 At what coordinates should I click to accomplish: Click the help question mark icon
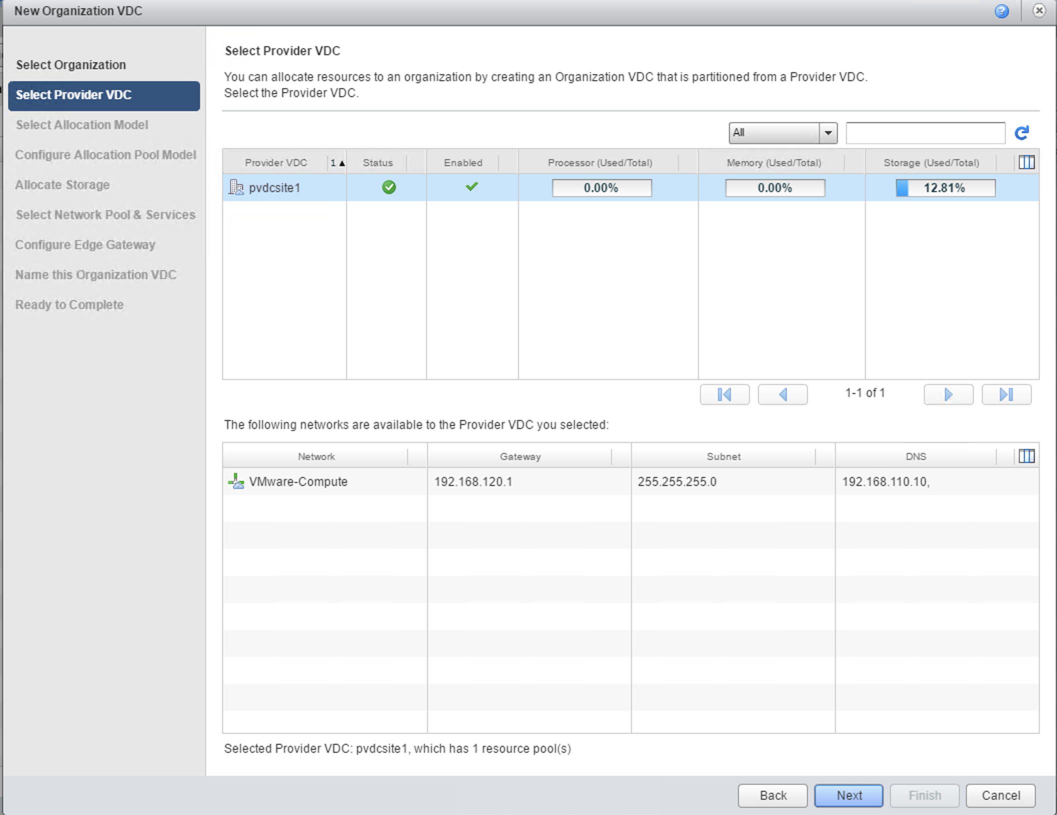(x=1001, y=11)
